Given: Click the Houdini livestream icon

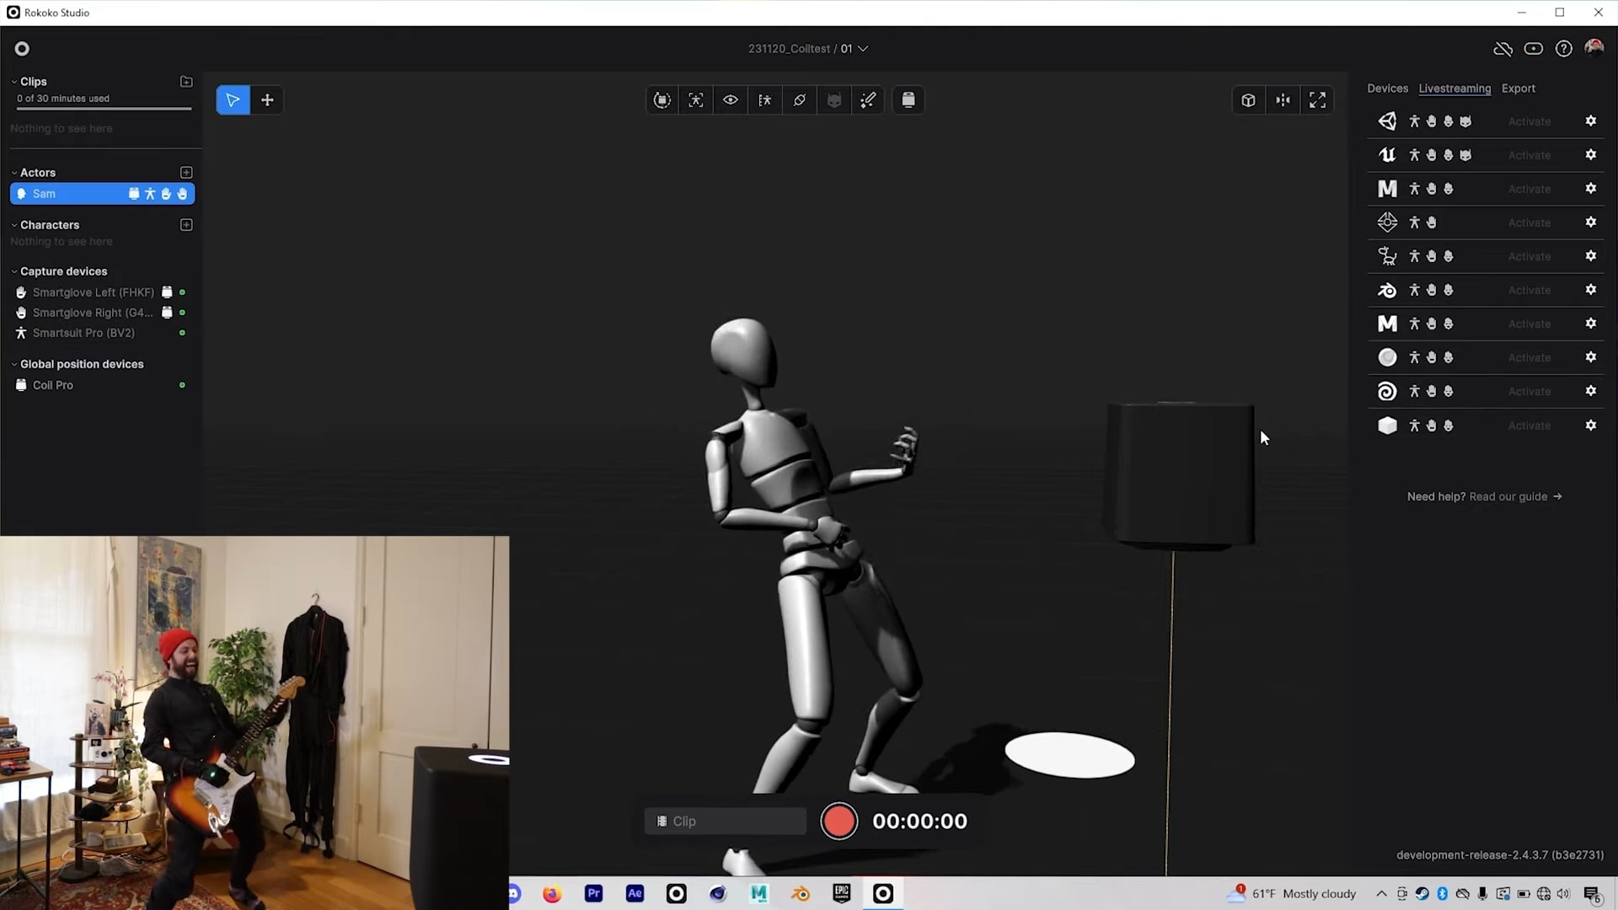Looking at the screenshot, I should pyautogui.click(x=1387, y=390).
